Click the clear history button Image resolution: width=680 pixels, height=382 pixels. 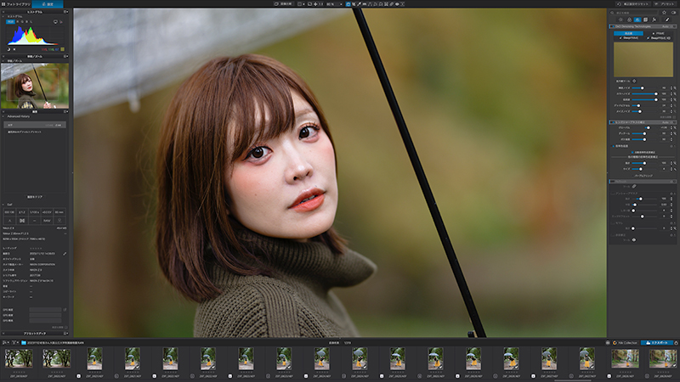point(35,197)
